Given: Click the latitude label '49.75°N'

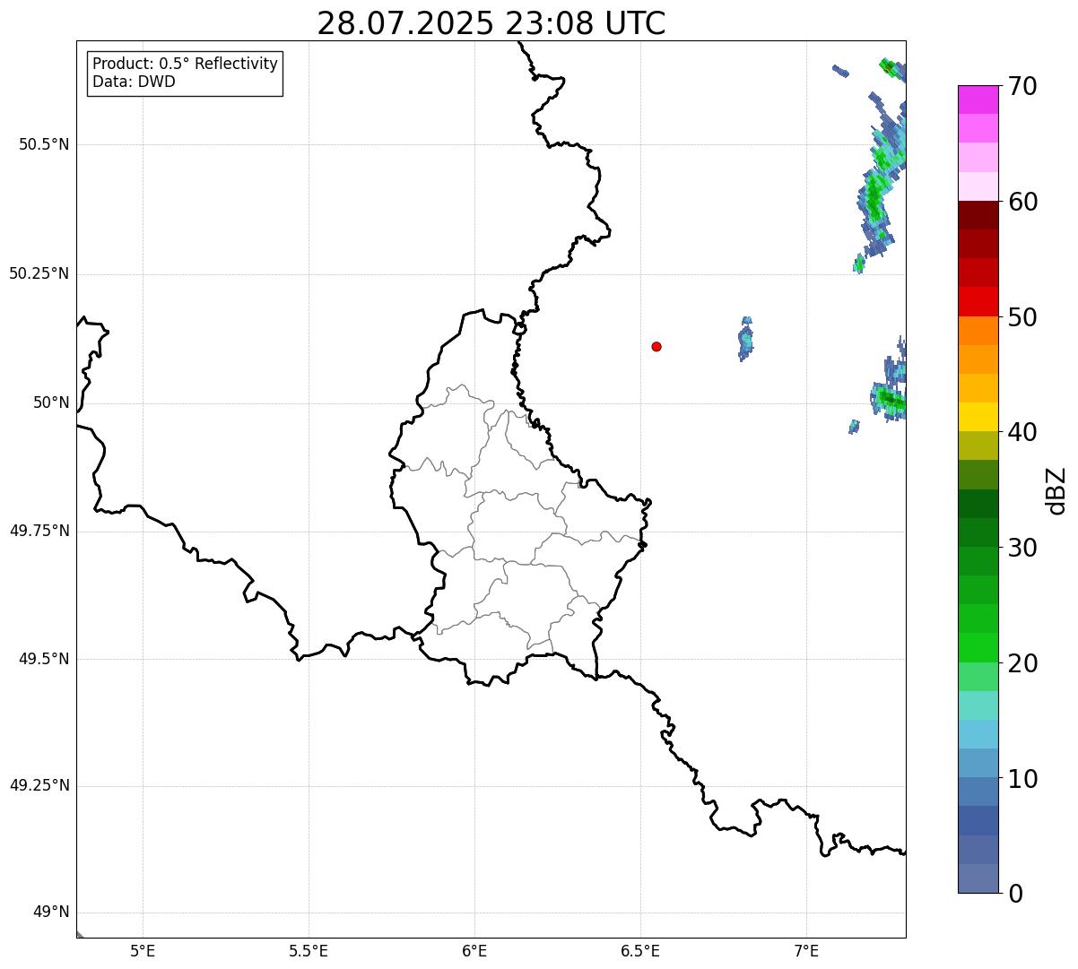Looking at the screenshot, I should point(39,531).
